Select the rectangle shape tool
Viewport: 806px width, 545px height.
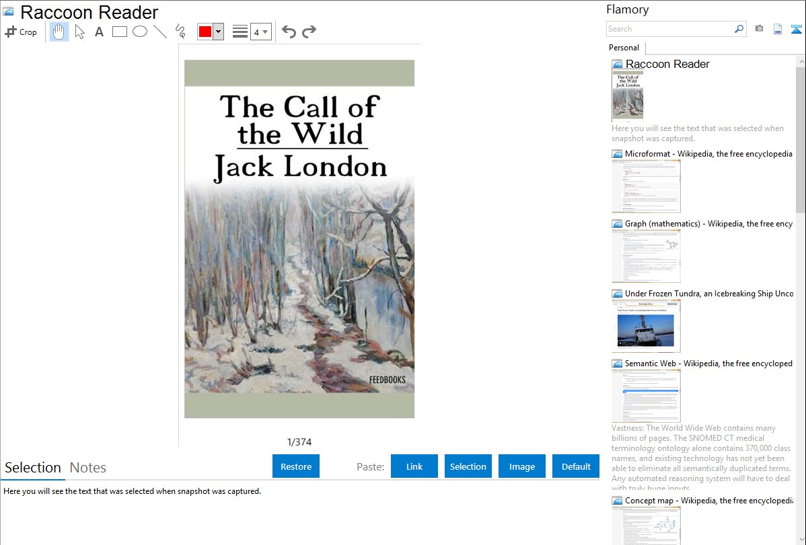(119, 32)
